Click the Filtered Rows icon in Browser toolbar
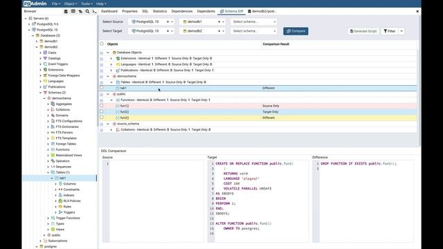The height and width of the screenshot is (249, 443). (x=80, y=11)
